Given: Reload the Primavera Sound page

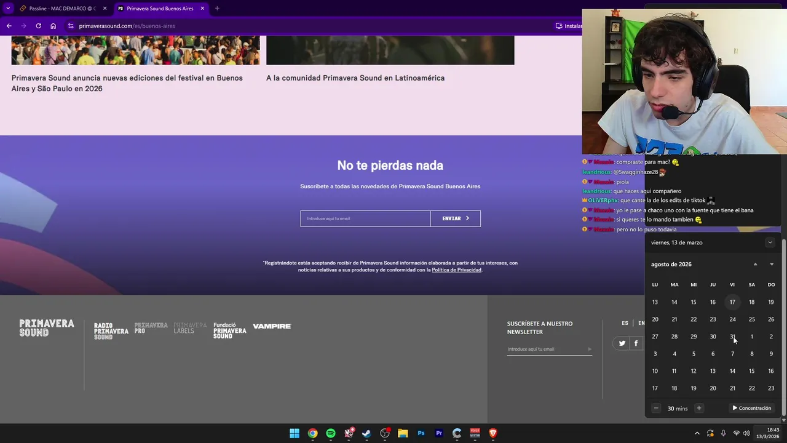Looking at the screenshot, I should [38, 26].
